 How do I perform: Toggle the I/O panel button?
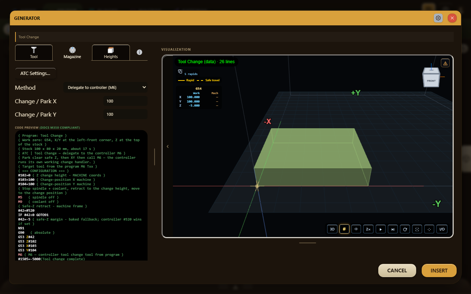tap(442, 229)
